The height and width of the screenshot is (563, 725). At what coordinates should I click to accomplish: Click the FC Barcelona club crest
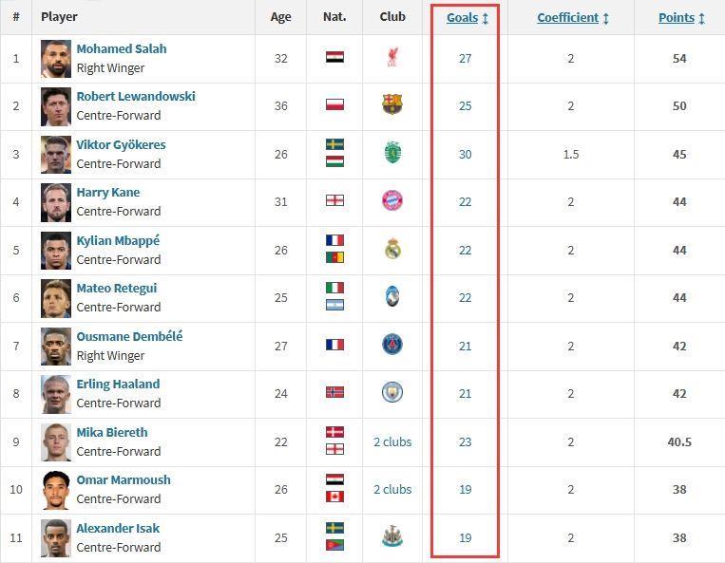tap(392, 104)
